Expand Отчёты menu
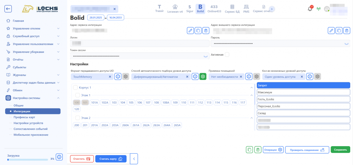Image resolution: width=353 pixels, height=165 pixels. 33,60
